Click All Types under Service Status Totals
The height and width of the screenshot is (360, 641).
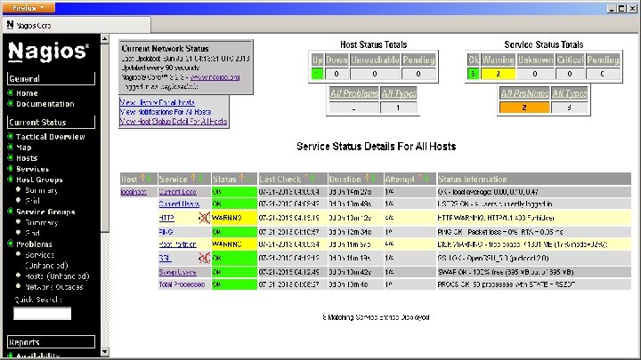(x=569, y=93)
